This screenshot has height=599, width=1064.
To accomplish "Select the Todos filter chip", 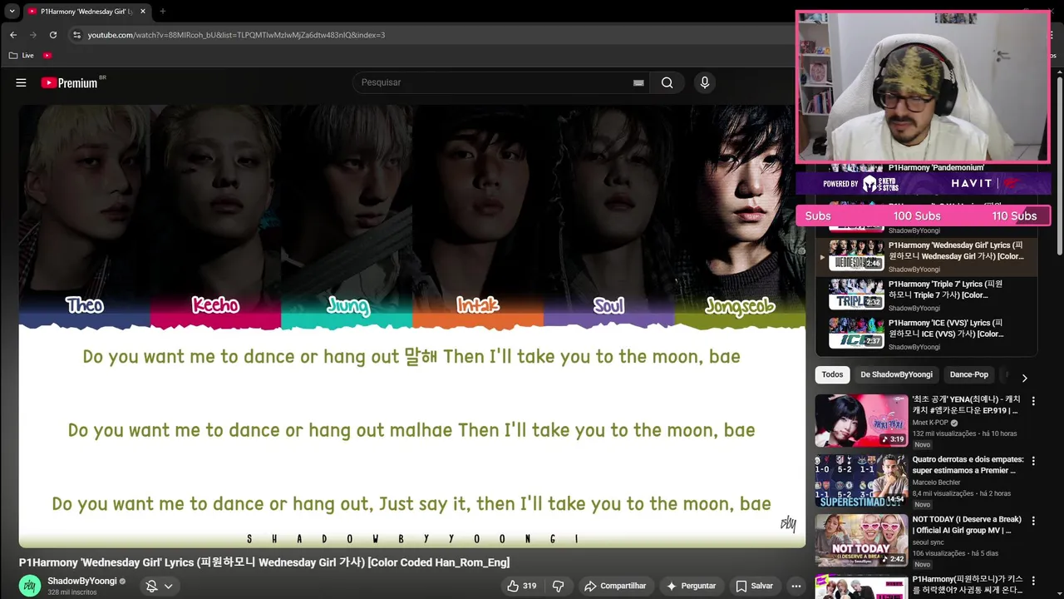I will click(832, 374).
